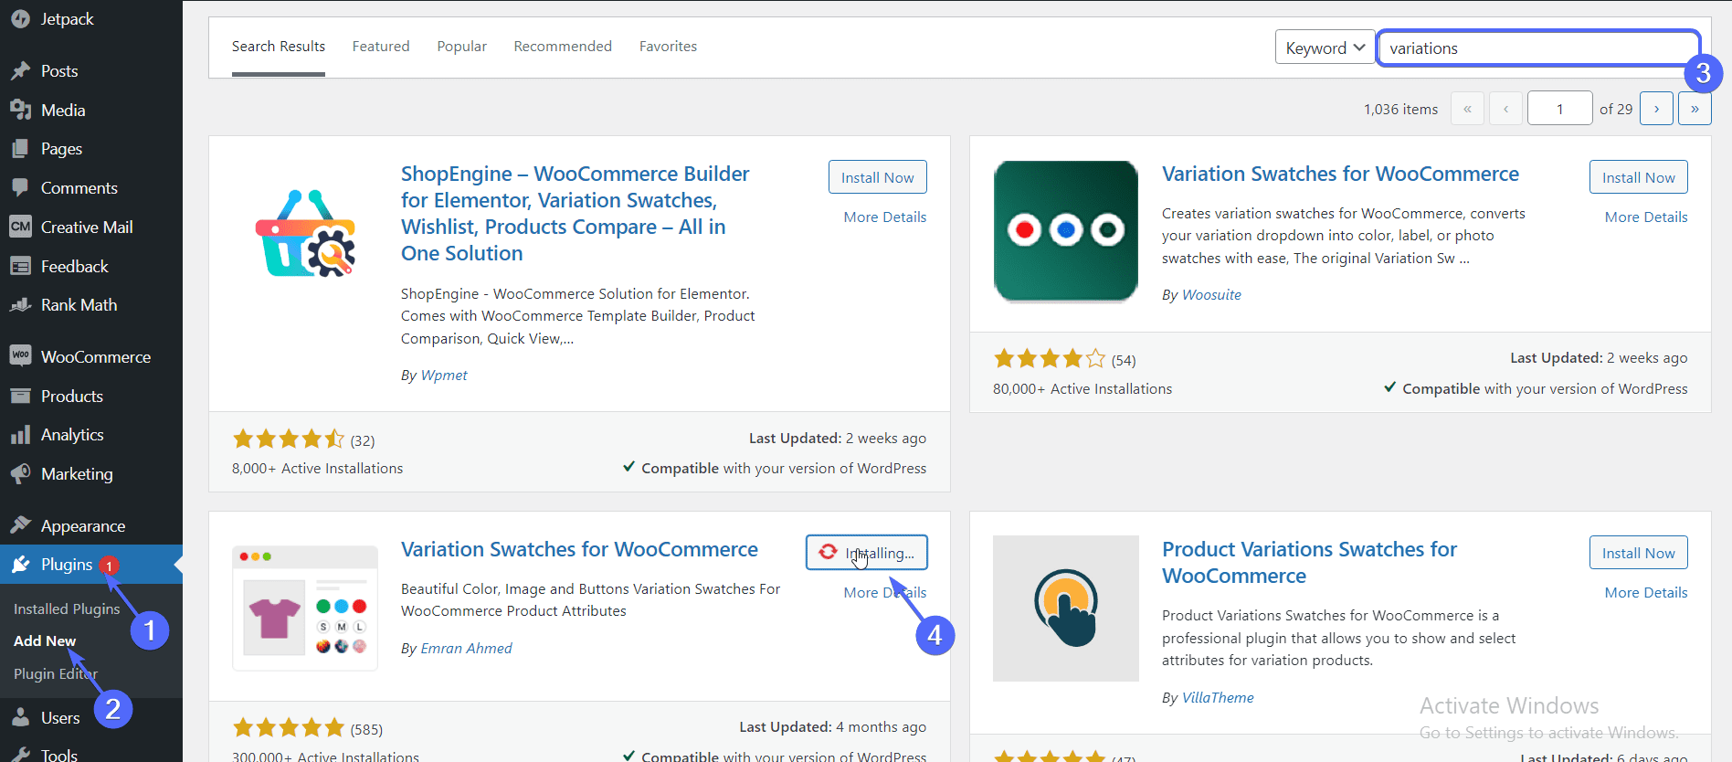The height and width of the screenshot is (762, 1732).
Task: Install ShopEngine plugin with Install Now
Action: (877, 177)
